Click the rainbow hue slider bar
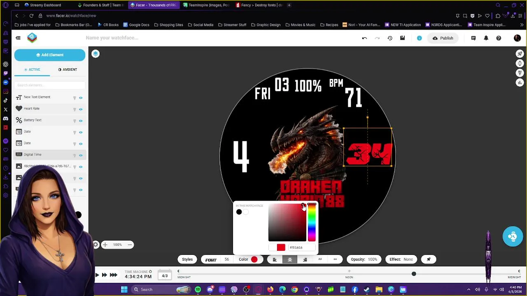 [312, 222]
